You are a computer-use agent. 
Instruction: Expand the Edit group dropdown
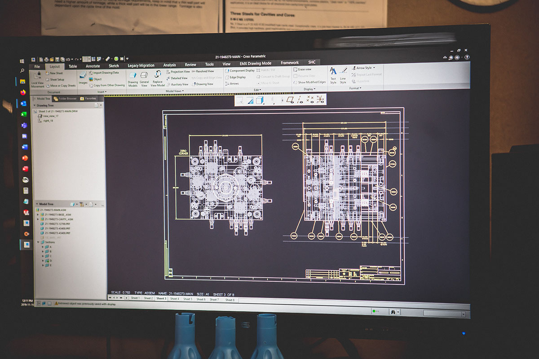pyautogui.click(x=257, y=90)
